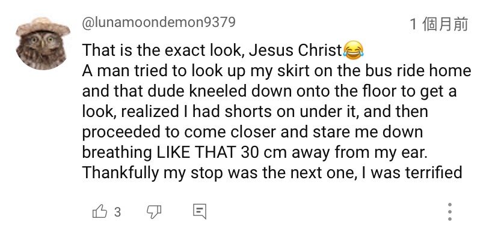Click the line 'Thankfully my stop was the next'

tap(272, 173)
